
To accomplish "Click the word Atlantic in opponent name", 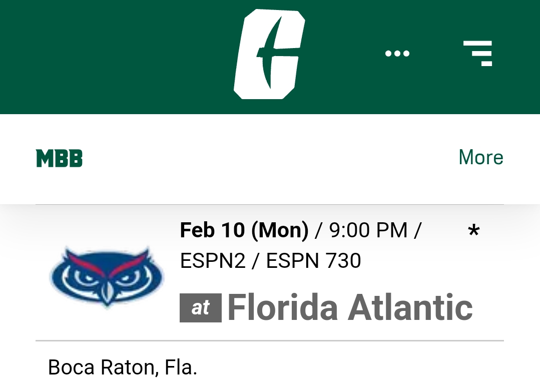I will [x=410, y=307].
